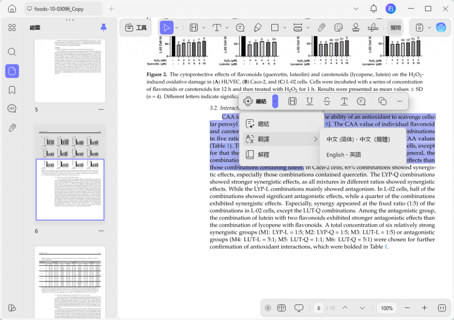Apply squiggly underline from popup toolbar
The height and width of the screenshot is (320, 454).
pyautogui.click(x=344, y=101)
